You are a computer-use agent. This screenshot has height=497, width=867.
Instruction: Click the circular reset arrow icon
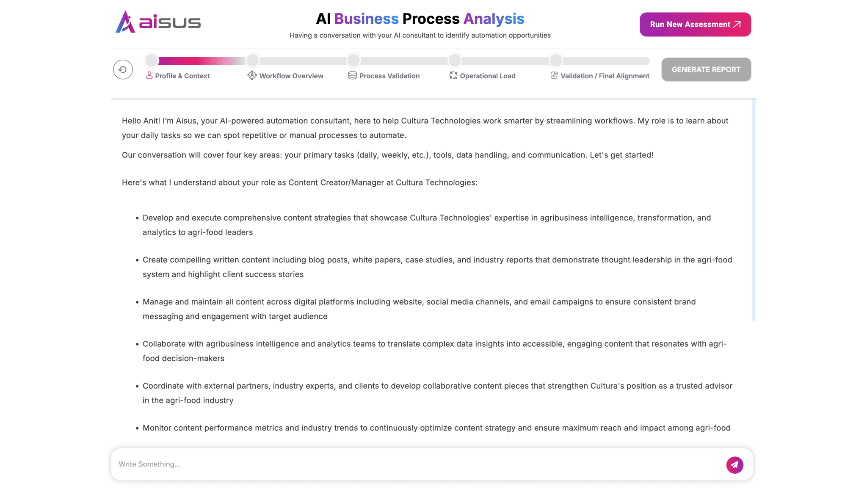123,69
